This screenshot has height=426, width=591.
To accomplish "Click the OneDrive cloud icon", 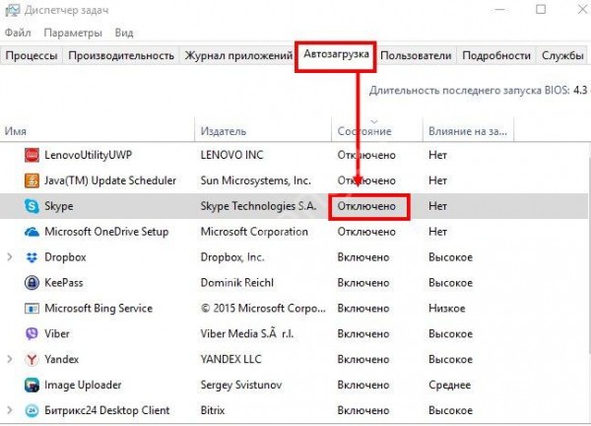I will coord(32,232).
